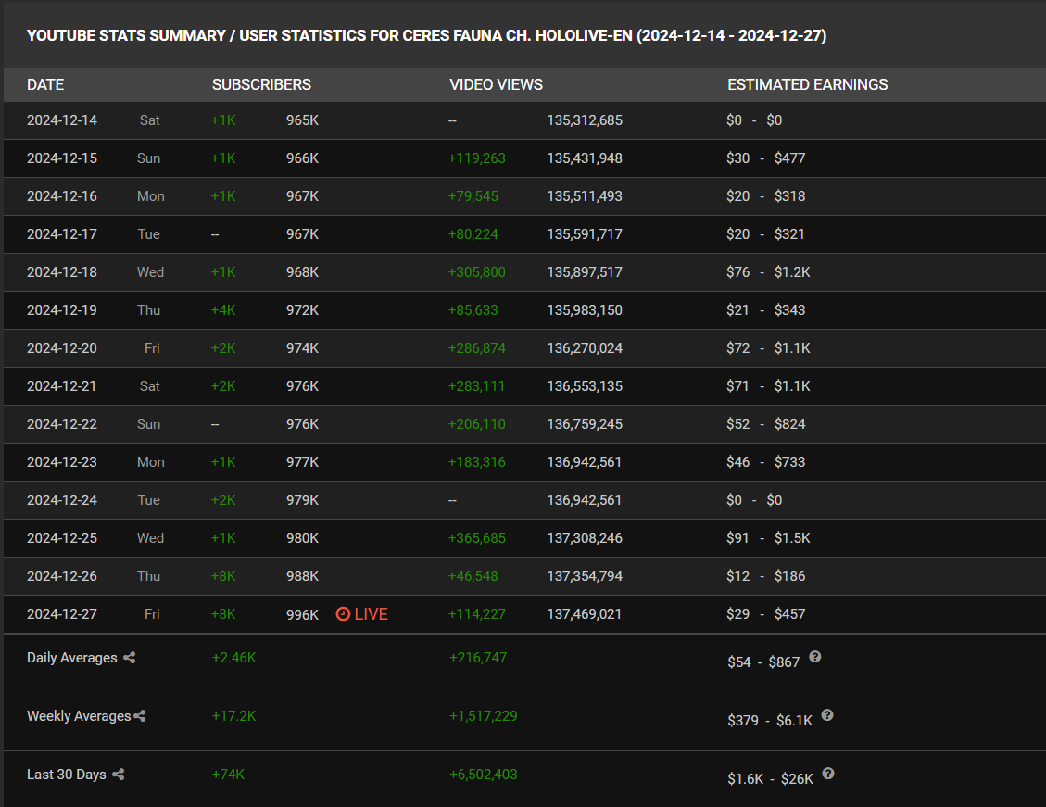The height and width of the screenshot is (807, 1046).
Task: Click the +119,263 views gain
Action: [x=476, y=158]
